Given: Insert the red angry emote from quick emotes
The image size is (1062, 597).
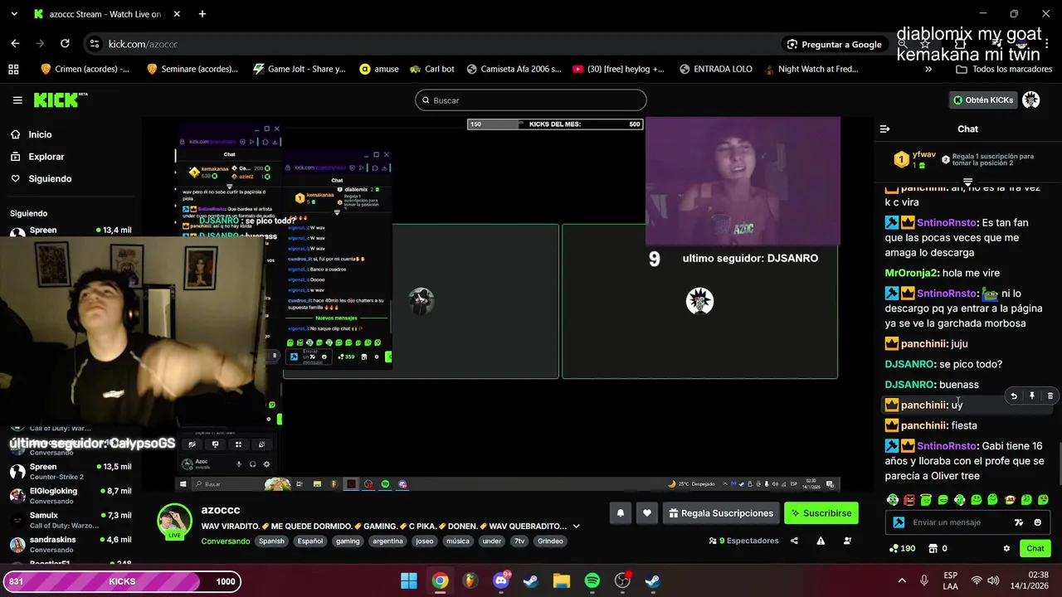Looking at the screenshot, I should coord(909,500).
